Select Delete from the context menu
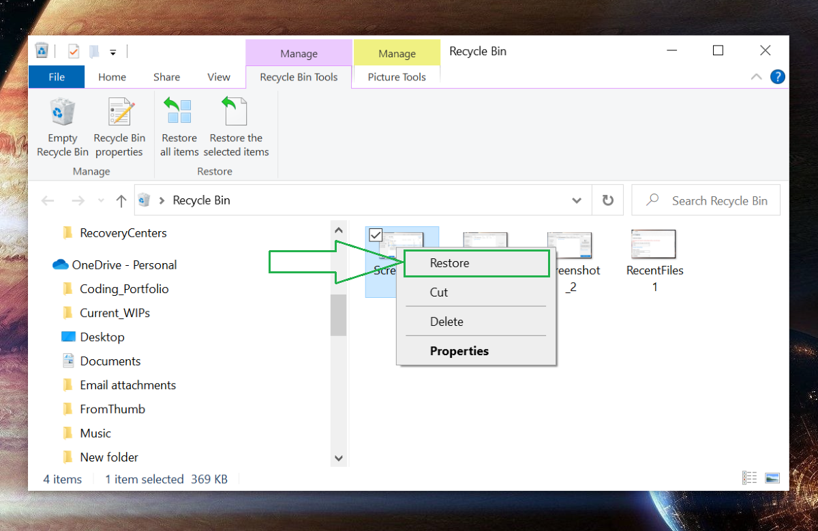The height and width of the screenshot is (531, 818). click(446, 322)
